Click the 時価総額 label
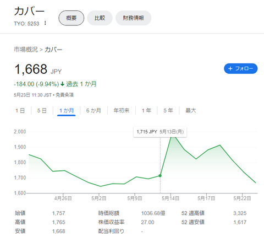Image resolution: width=264 pixels, height=242 pixels. 109,213
